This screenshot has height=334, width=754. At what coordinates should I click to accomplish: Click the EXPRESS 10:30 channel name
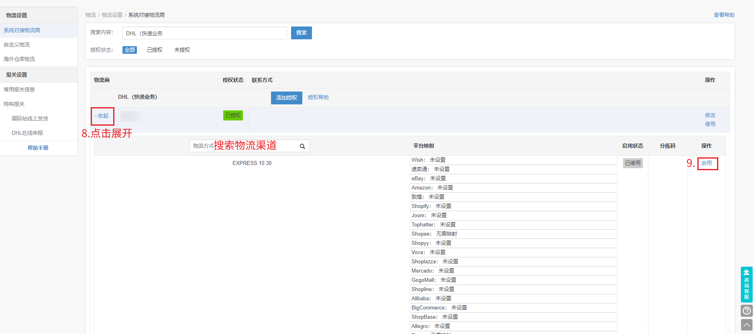pyautogui.click(x=252, y=163)
